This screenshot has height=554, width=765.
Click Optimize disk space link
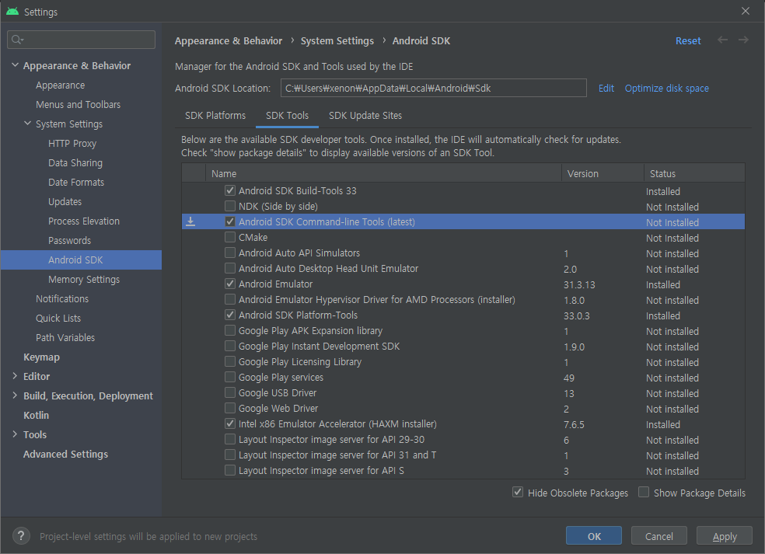667,89
